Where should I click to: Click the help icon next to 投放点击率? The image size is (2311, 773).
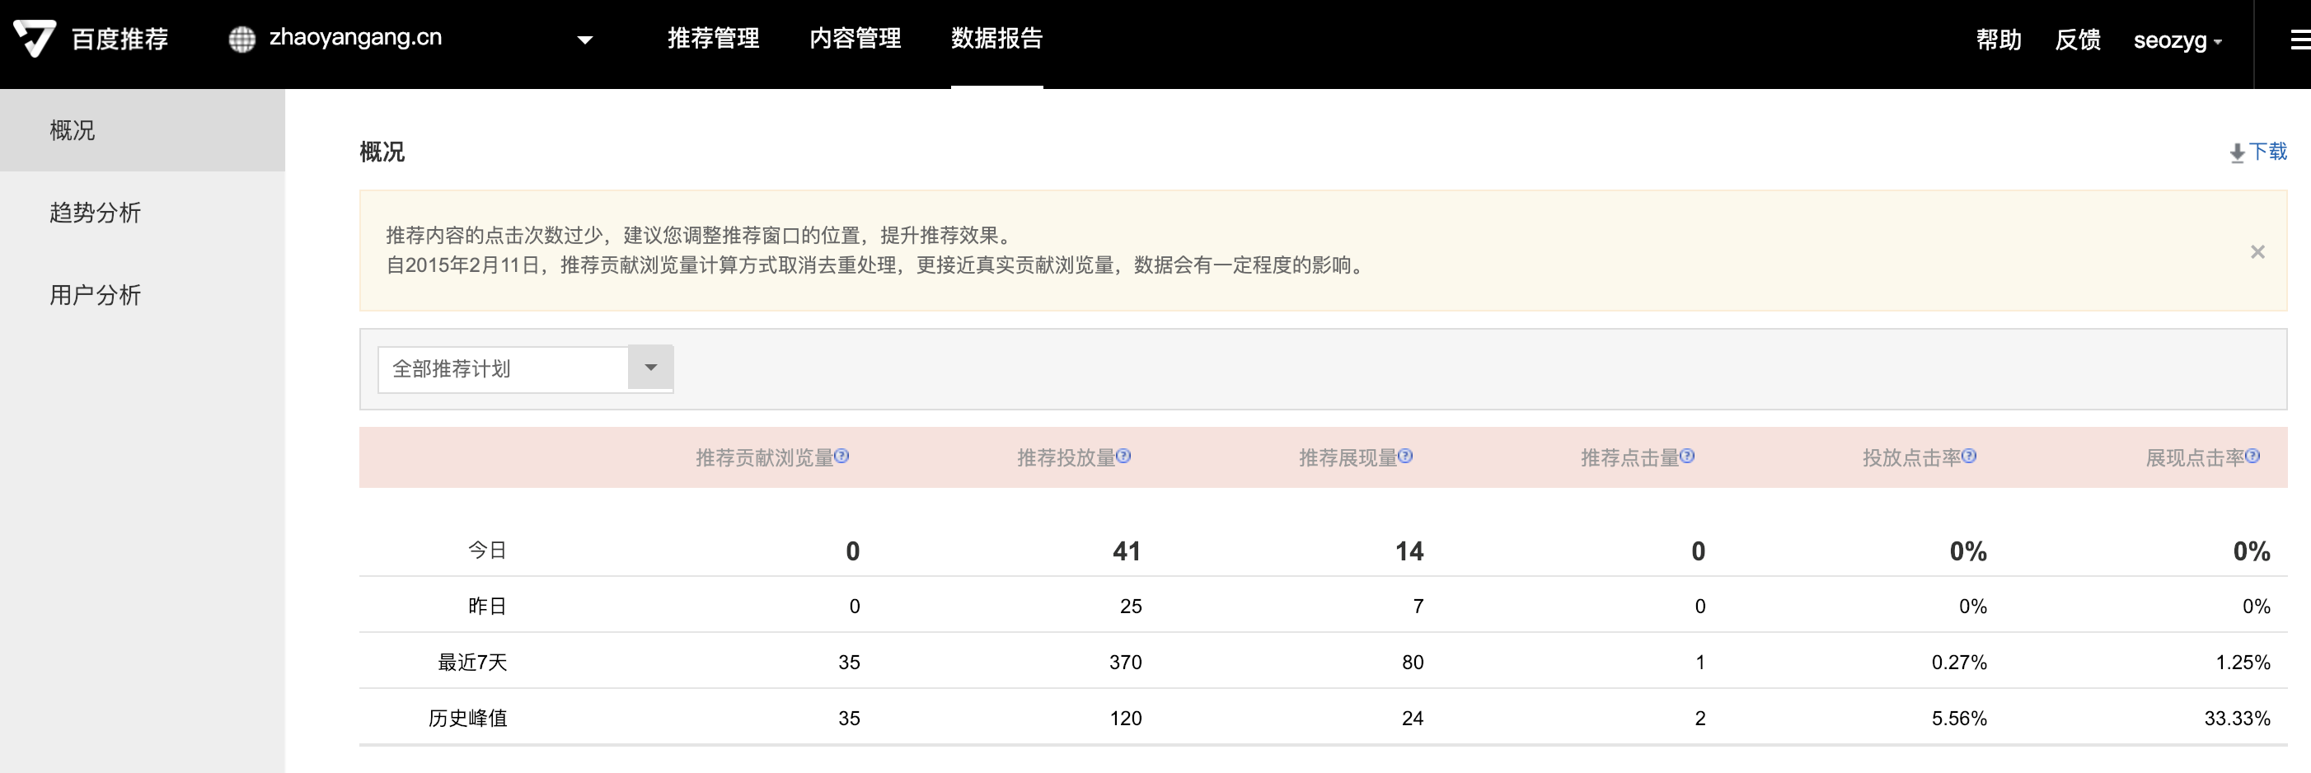pyautogui.click(x=1968, y=457)
